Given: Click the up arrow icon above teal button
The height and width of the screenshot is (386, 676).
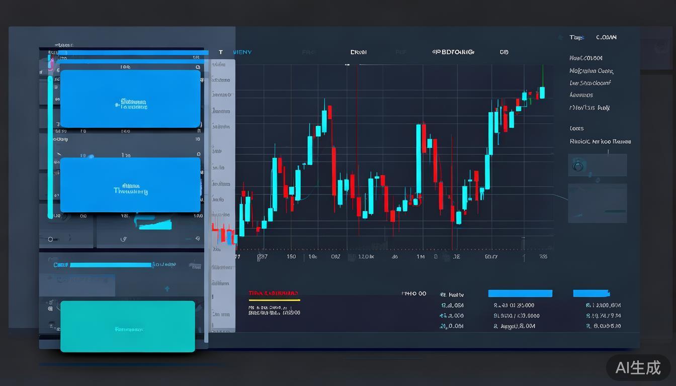Looking at the screenshot, I should 167,289.
